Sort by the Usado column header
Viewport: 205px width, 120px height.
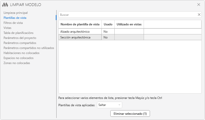coord(108,24)
